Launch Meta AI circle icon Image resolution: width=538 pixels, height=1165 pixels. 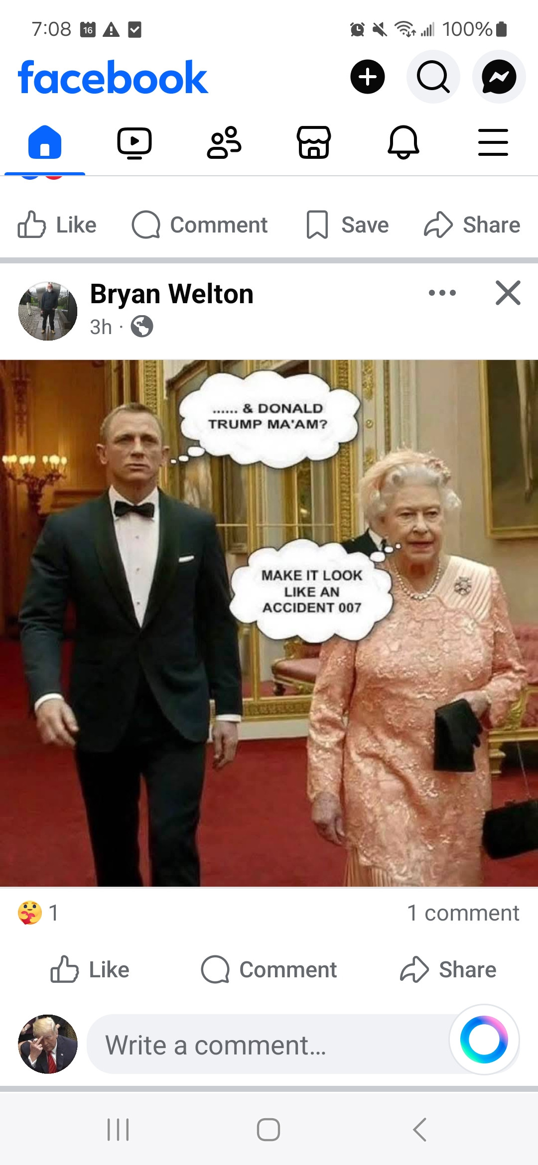point(484,1040)
